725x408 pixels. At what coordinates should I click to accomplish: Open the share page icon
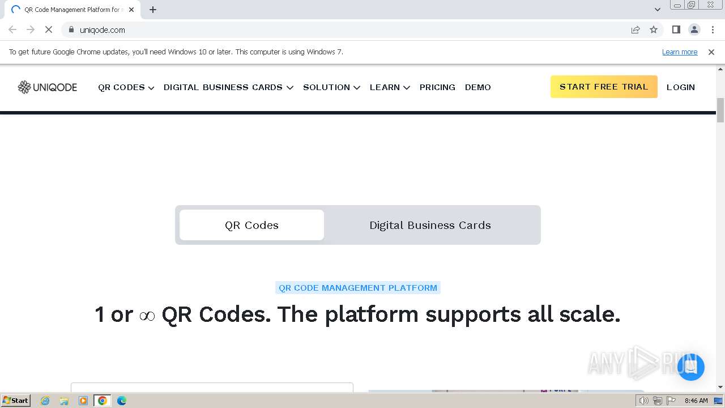(636, 29)
